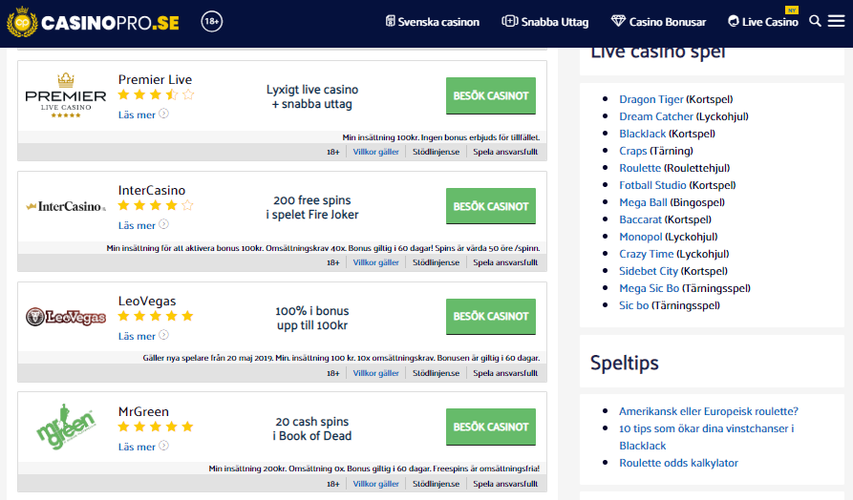Click Spela ansvarsfullt under MrGreen

click(x=505, y=484)
